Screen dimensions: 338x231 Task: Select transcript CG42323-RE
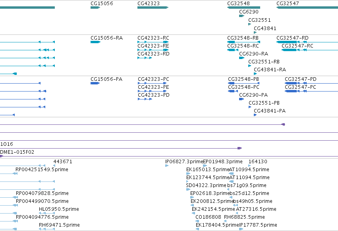click(153, 50)
